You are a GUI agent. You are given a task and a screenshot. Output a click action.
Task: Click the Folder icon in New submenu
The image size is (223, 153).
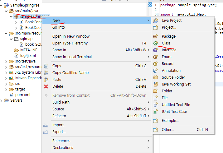click(155, 91)
